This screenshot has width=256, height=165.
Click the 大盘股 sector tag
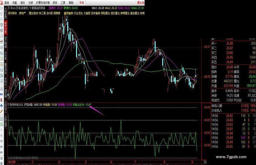coord(87,13)
